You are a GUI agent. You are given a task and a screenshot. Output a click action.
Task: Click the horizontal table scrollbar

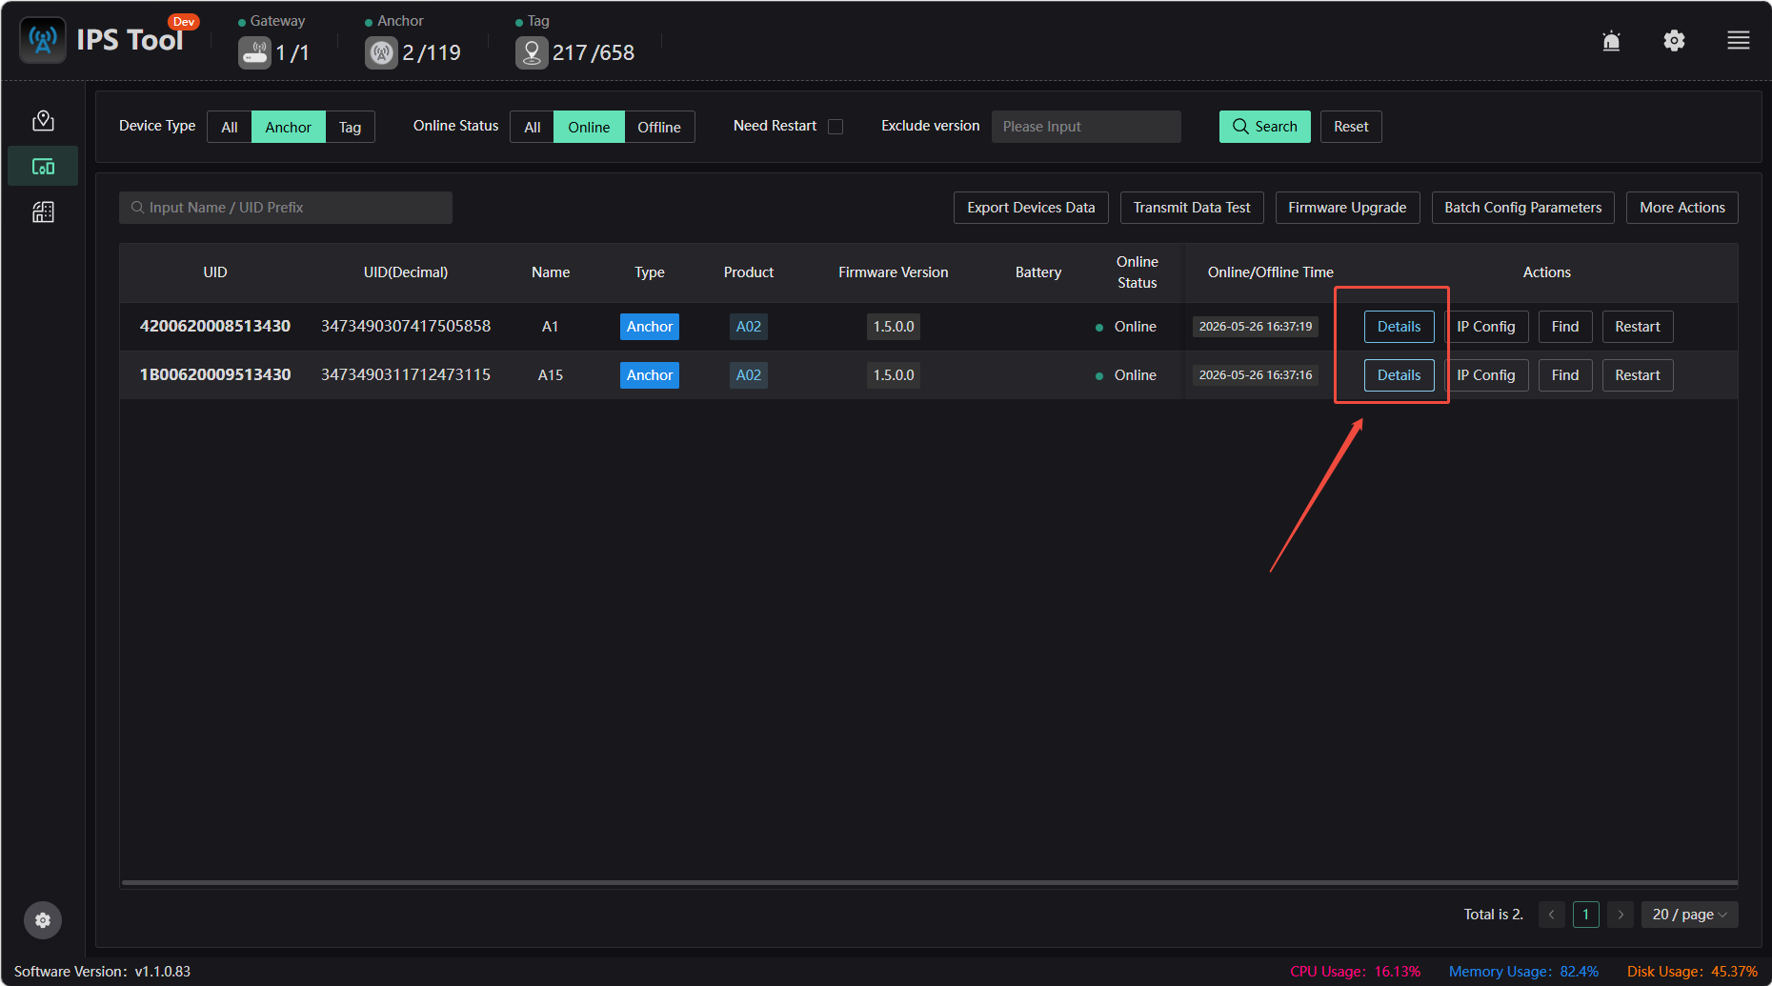(929, 883)
